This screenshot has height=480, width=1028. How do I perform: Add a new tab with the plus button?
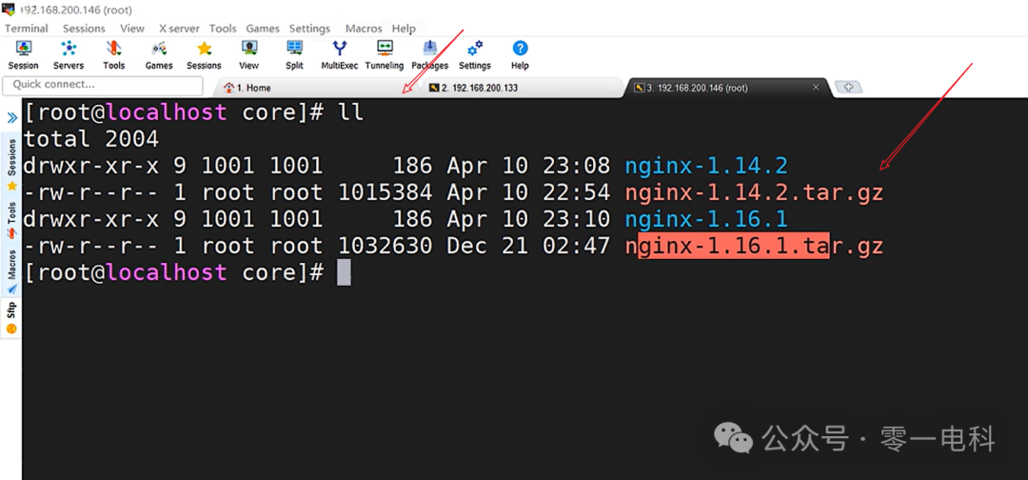[848, 88]
